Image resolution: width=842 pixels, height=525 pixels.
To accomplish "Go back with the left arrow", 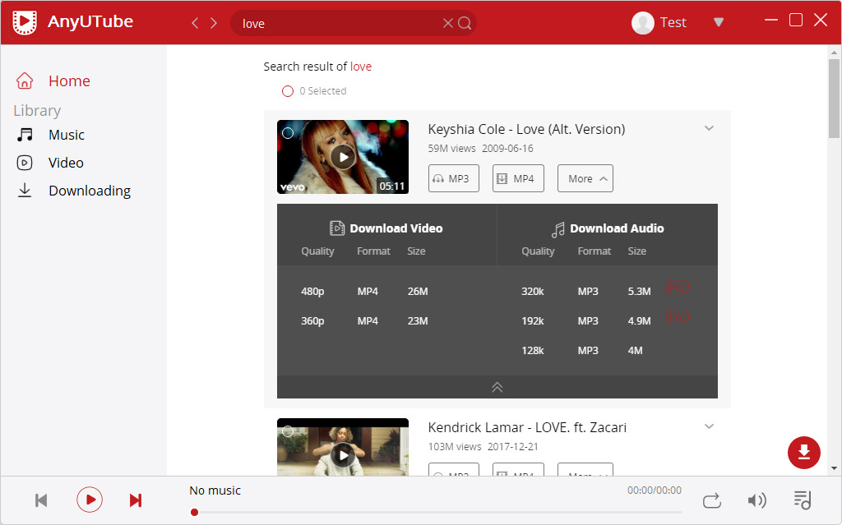I will pos(195,22).
